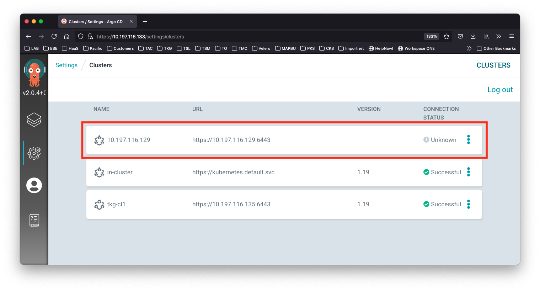Click the cluster icon beside in-cluster
Screen dimensions: 540x291
click(99, 172)
